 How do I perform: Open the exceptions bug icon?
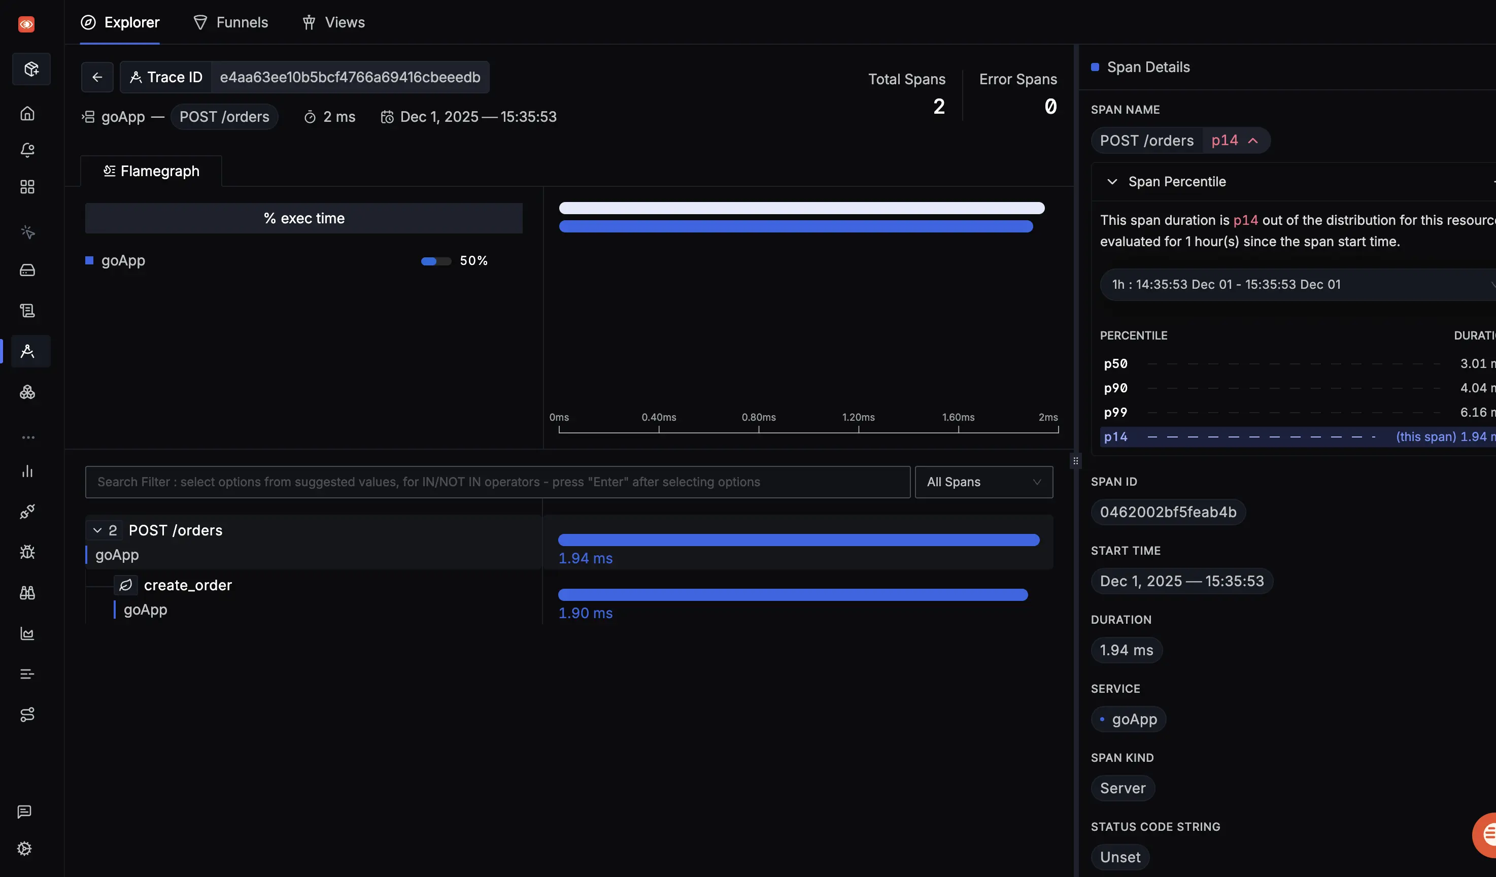click(x=27, y=552)
